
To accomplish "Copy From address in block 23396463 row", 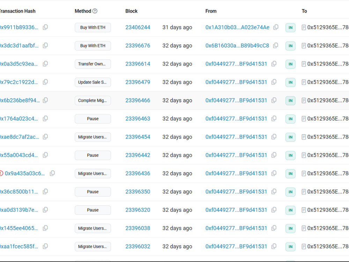I will (x=274, y=118).
